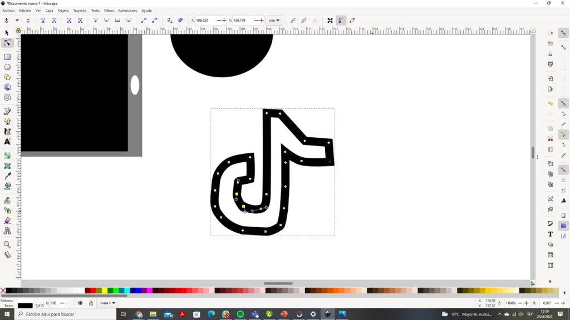This screenshot has width=570, height=320.
Task: Select the Zoom magnifier tool
Action: (7, 244)
